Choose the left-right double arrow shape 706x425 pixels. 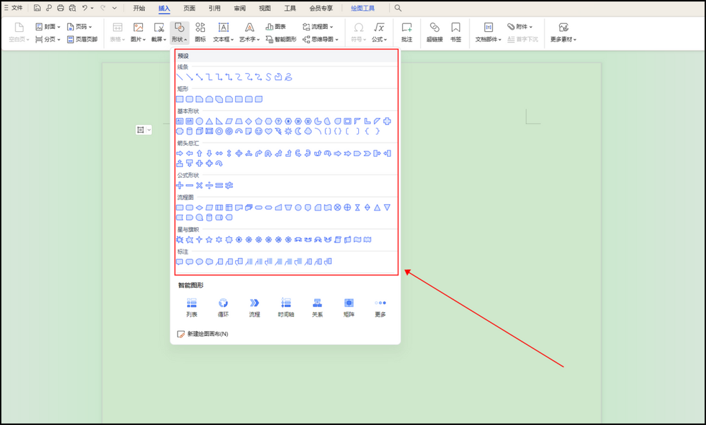click(219, 153)
